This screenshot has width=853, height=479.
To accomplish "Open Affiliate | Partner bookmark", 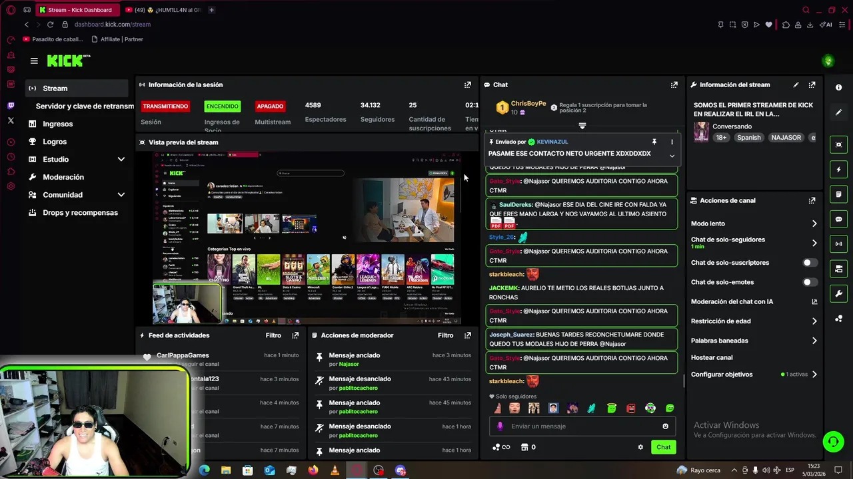I will [117, 39].
